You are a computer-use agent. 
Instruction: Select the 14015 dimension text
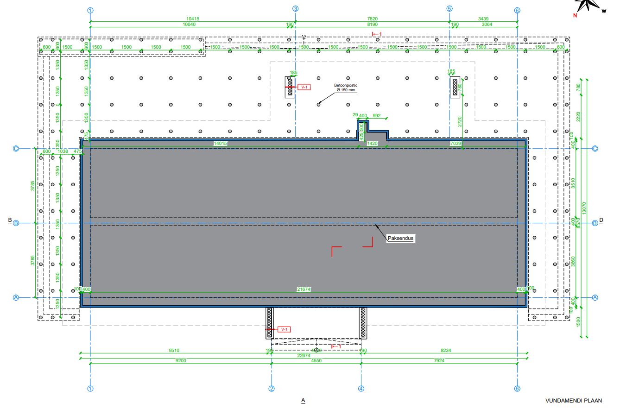click(x=220, y=144)
